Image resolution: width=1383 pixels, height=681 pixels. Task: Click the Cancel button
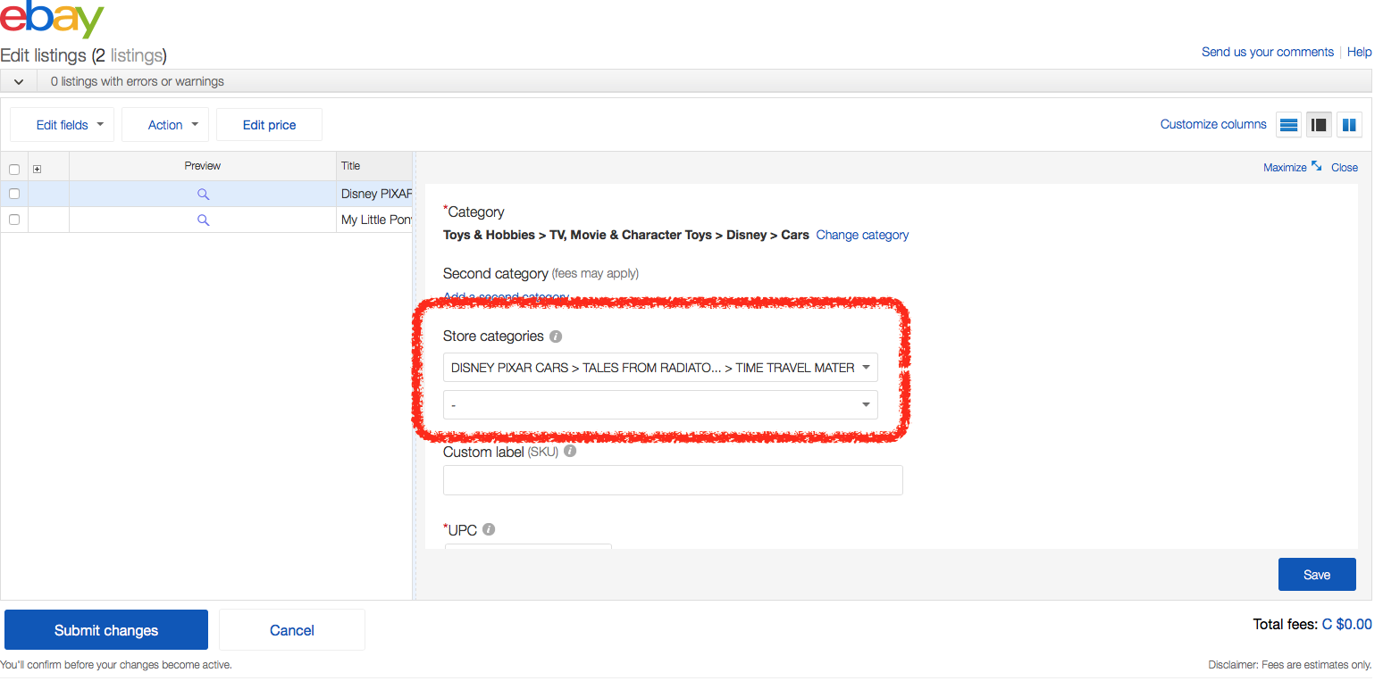[x=292, y=630]
